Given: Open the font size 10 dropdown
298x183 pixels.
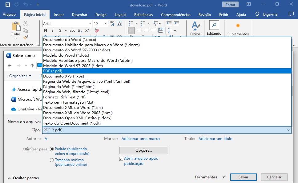Looking at the screenshot, I should pyautogui.click(x=106, y=24).
